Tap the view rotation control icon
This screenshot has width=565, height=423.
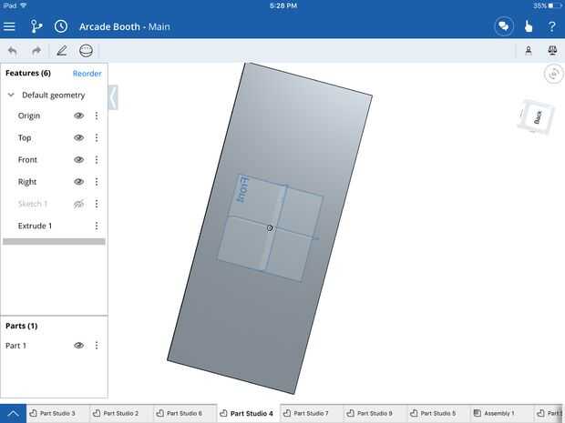553,74
